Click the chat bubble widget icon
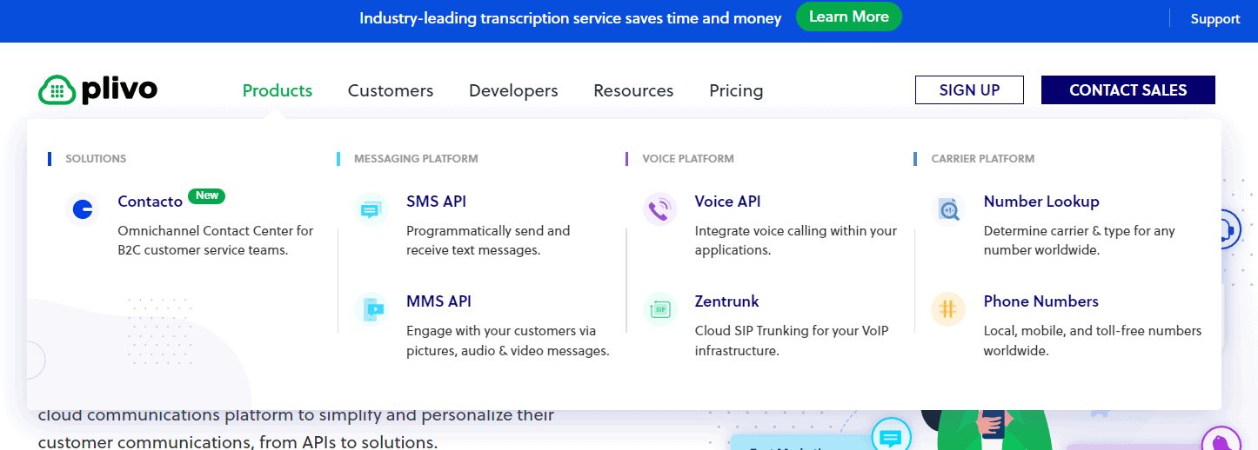Viewport: 1258px width, 450px height. pos(889,437)
